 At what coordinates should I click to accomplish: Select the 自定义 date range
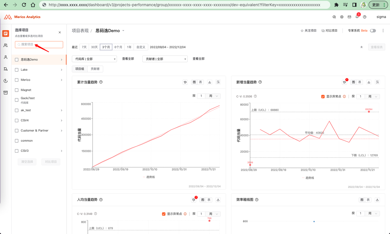pyautogui.click(x=141, y=47)
